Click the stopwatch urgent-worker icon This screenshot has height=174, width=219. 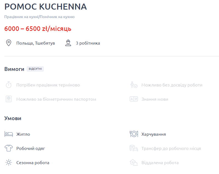click(x=9, y=85)
